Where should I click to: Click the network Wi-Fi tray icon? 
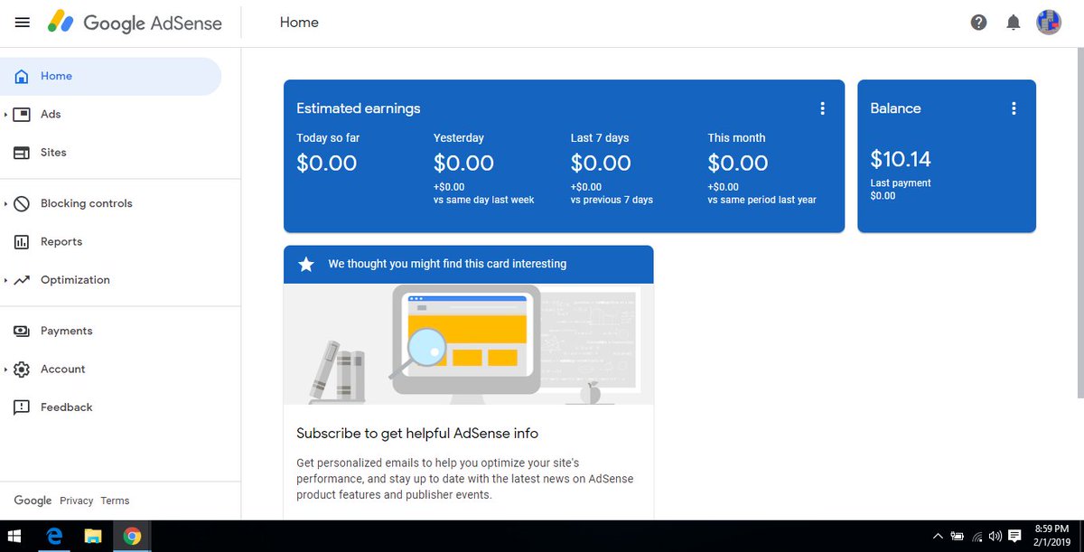pos(977,536)
